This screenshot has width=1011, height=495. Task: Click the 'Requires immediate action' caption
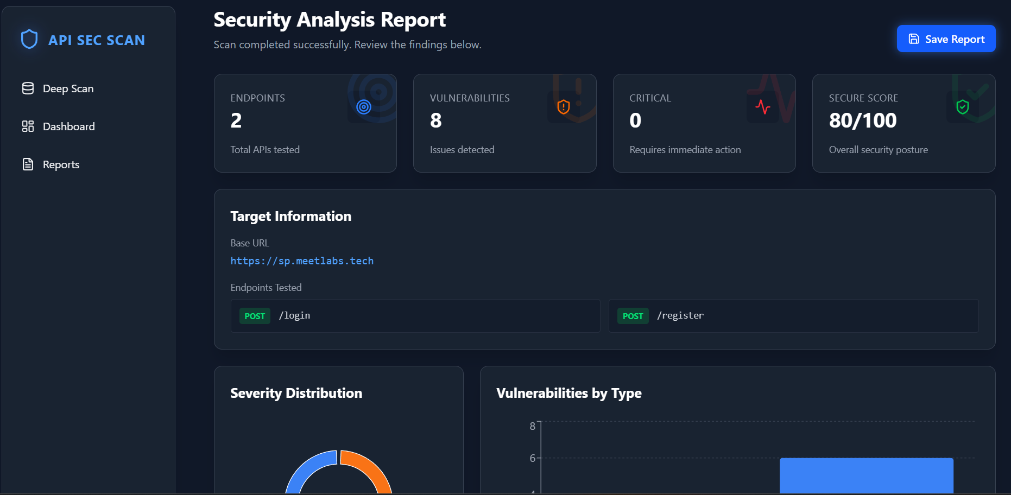click(685, 150)
